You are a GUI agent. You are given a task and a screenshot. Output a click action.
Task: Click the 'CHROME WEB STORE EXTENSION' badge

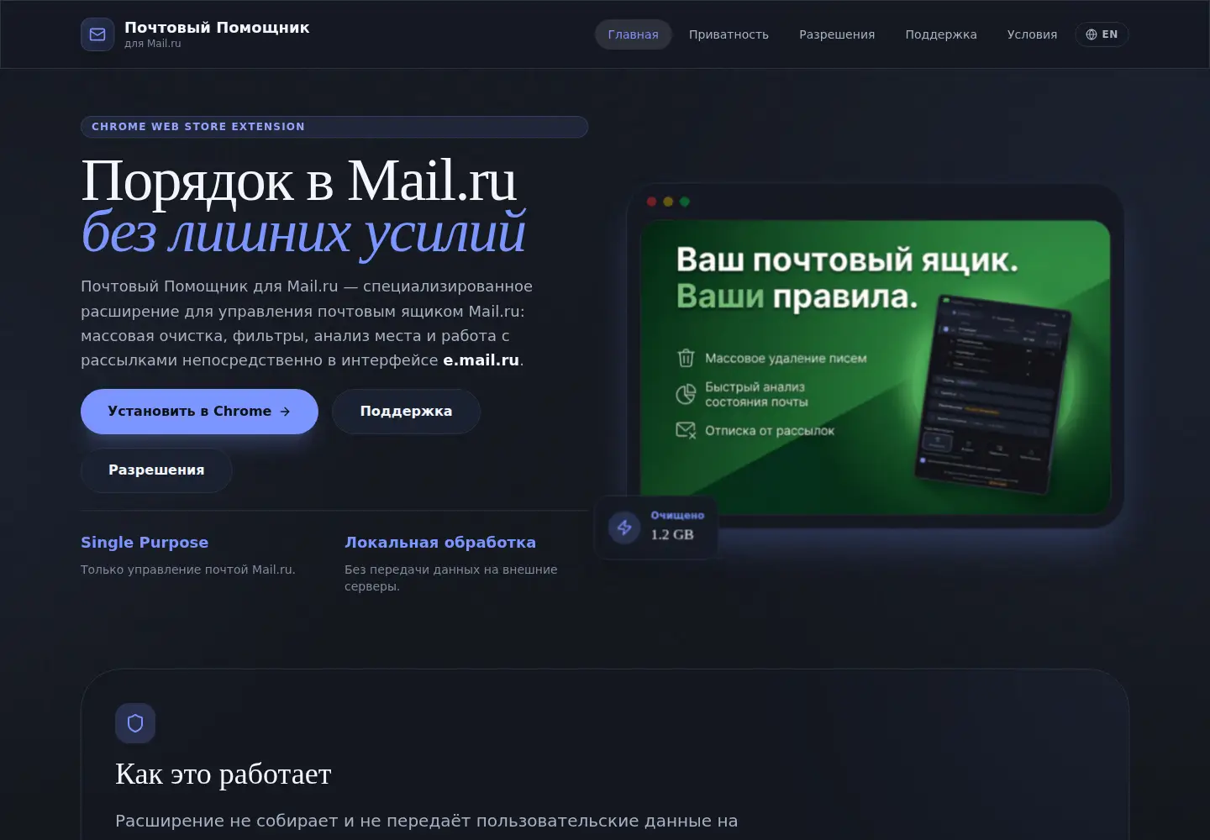(334, 127)
